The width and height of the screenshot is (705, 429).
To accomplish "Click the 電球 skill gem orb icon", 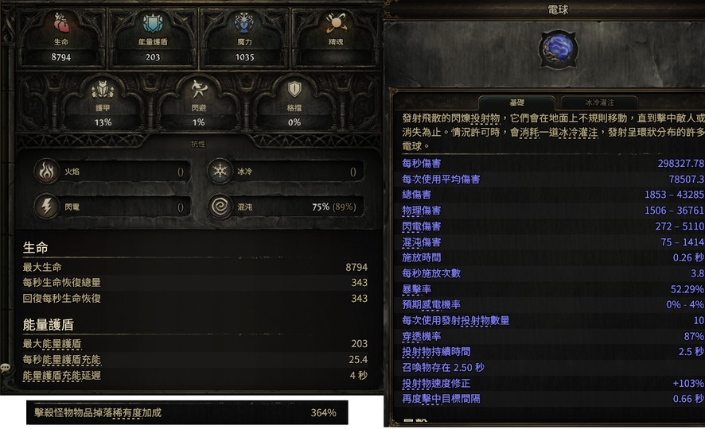I will (x=558, y=49).
